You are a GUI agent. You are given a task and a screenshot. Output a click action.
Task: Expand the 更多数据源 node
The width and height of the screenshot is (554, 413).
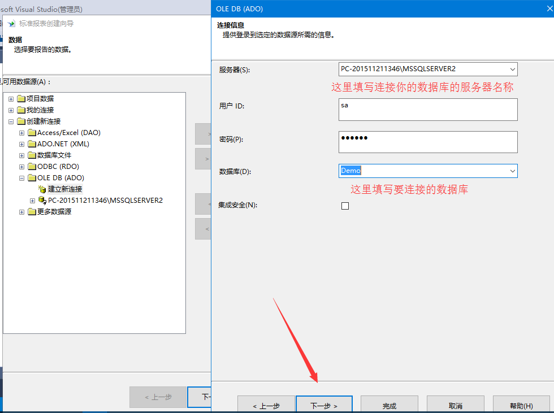pos(21,212)
